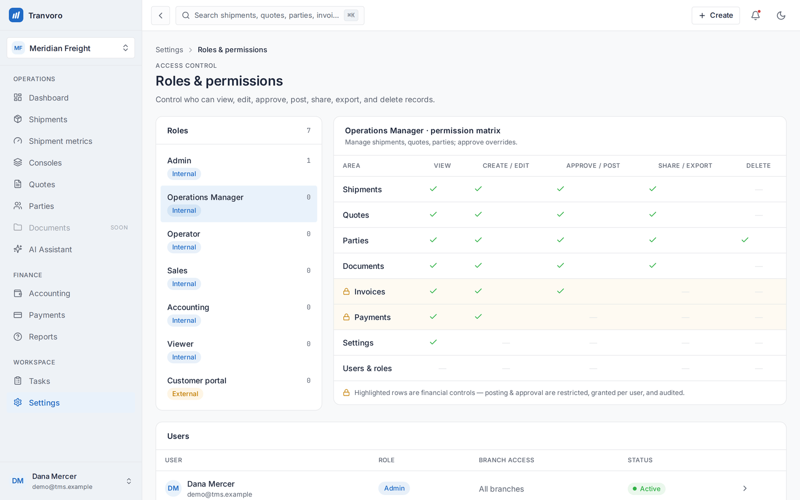Screen dimensions: 800x500
Task: Toggle Invoices Approve / Post permission
Action: 561,291
